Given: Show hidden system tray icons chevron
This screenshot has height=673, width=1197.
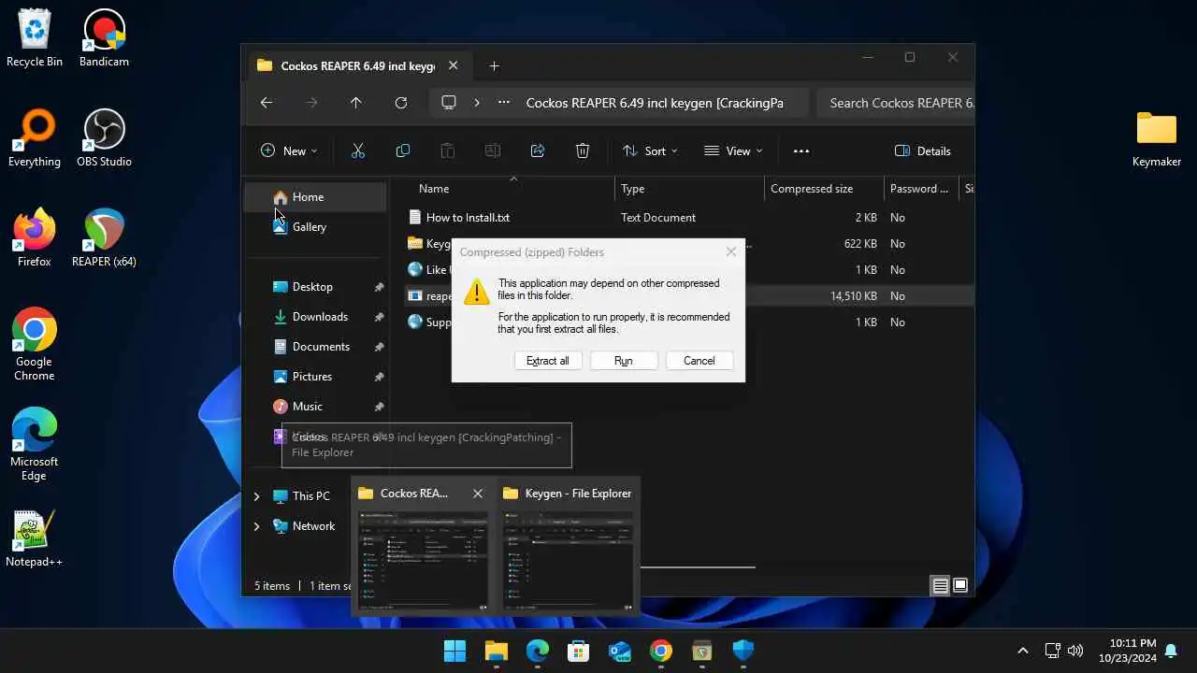Looking at the screenshot, I should tap(1023, 651).
